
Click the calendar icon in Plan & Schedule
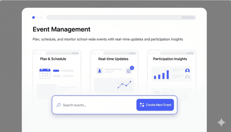45,73
